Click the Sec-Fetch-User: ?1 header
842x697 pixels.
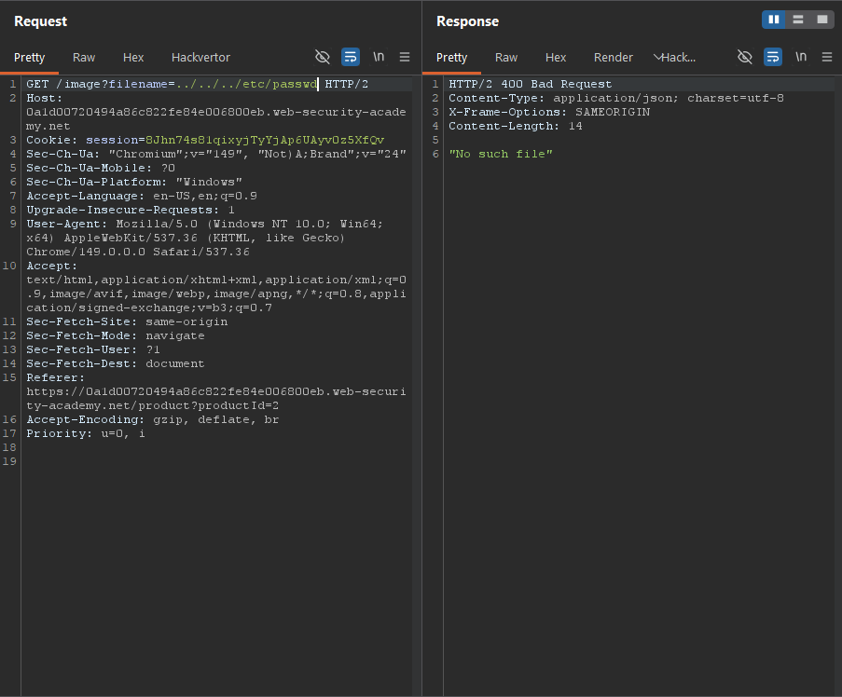(x=93, y=349)
